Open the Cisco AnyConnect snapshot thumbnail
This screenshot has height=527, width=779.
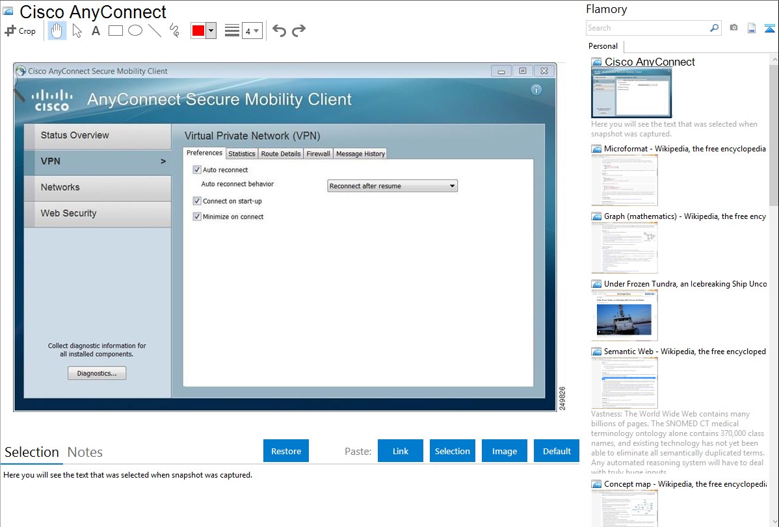(631, 94)
